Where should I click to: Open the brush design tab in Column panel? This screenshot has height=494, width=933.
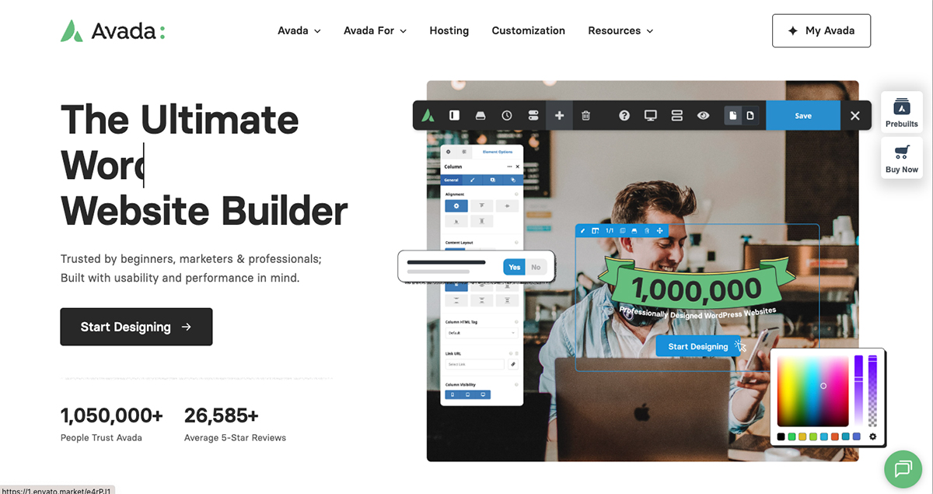coord(472,180)
